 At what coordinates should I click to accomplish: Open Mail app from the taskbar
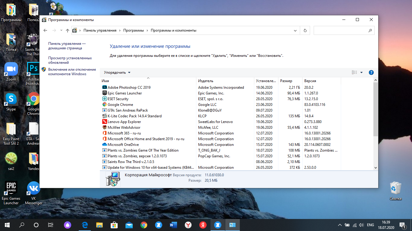(x=129, y=225)
